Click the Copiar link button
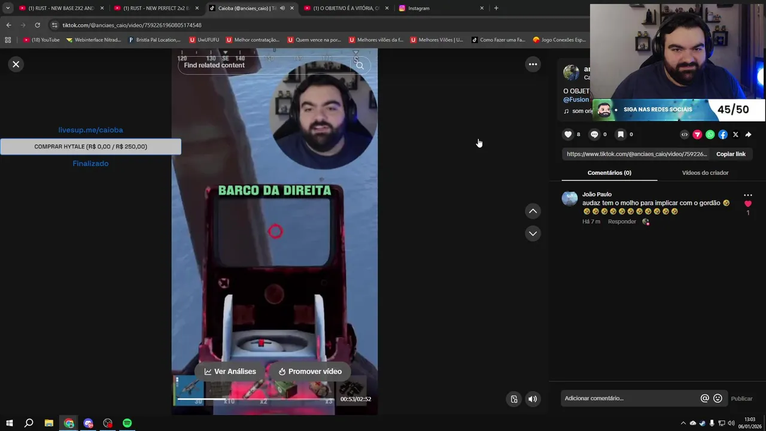 (x=731, y=154)
